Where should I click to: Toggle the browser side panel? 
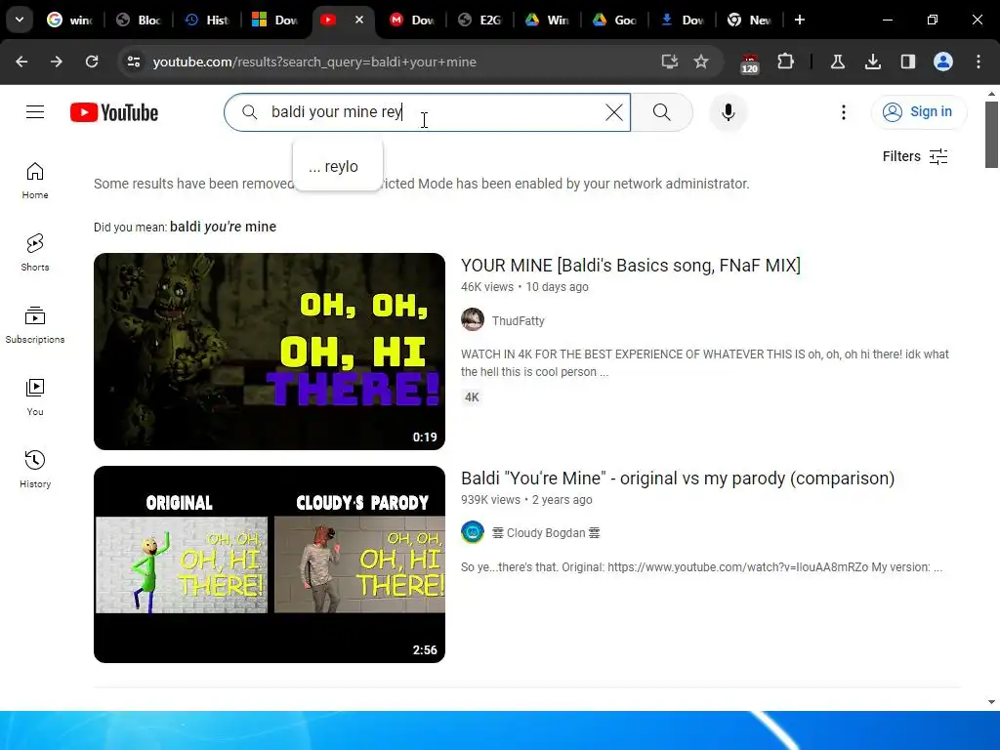click(907, 62)
